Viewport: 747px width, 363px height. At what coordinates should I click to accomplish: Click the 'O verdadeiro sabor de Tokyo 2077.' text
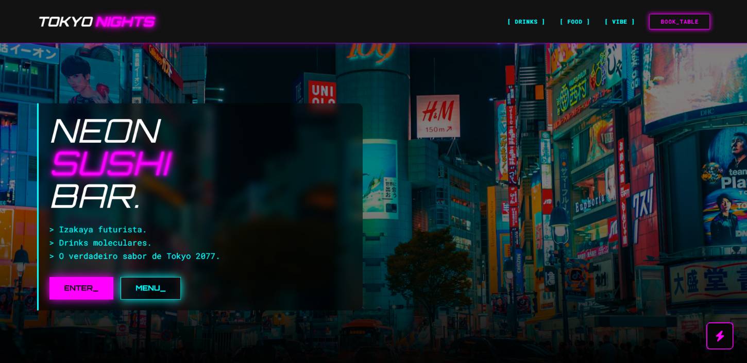point(134,256)
